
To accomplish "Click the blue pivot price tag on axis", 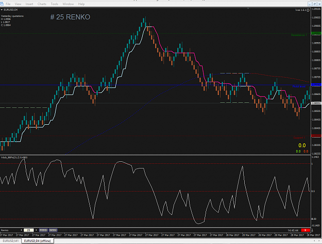I will point(316,85).
